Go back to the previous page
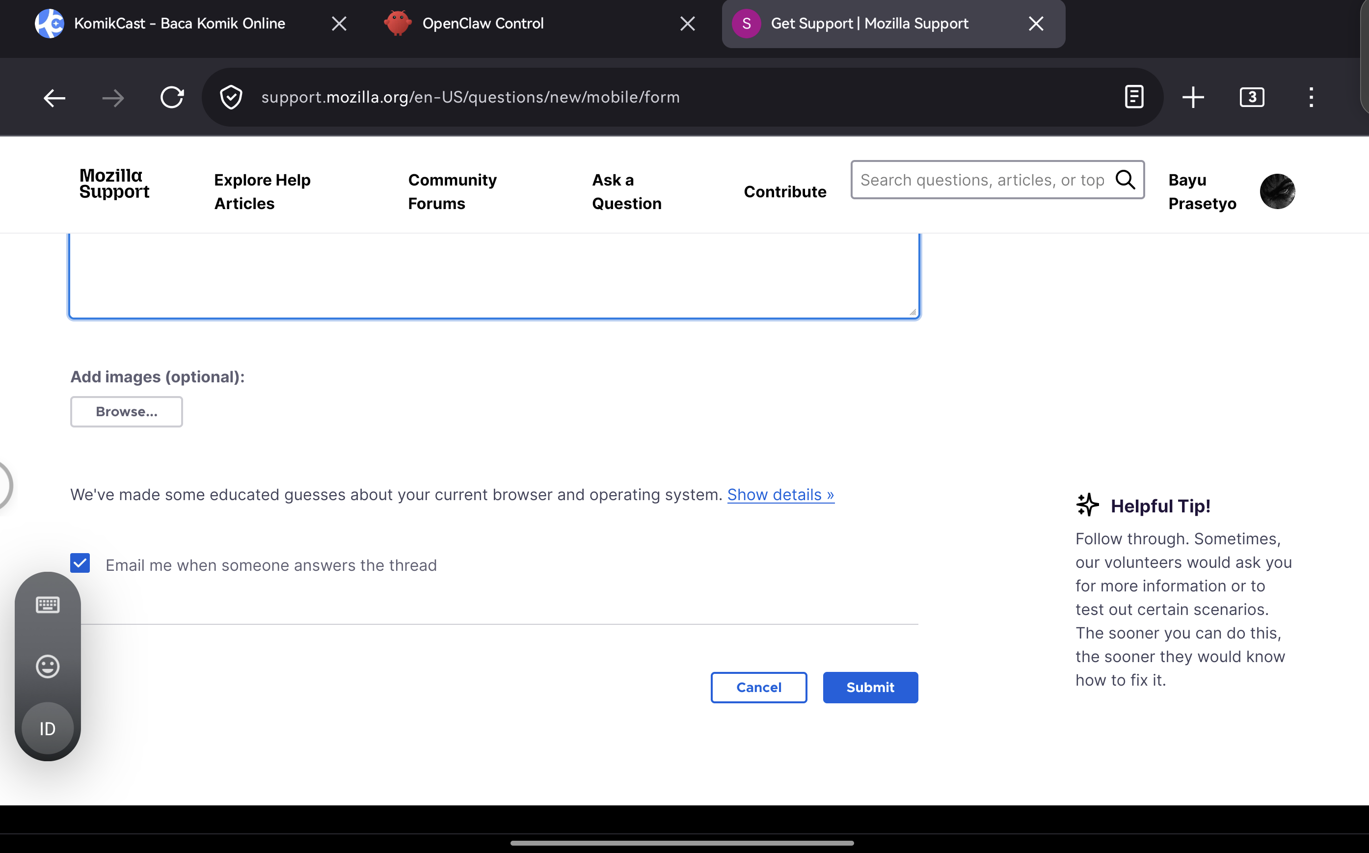Image resolution: width=1369 pixels, height=853 pixels. pyautogui.click(x=54, y=98)
